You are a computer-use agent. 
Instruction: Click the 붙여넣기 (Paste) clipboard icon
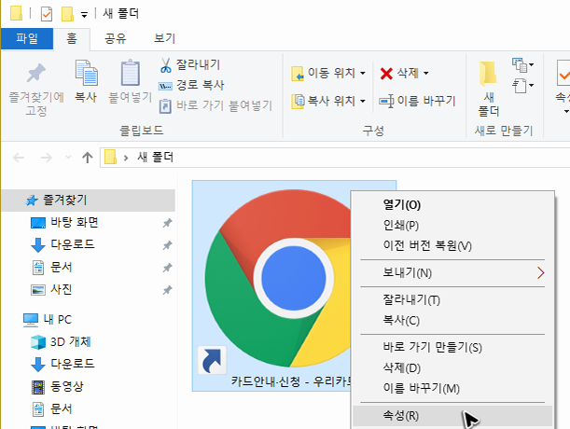[x=131, y=73]
